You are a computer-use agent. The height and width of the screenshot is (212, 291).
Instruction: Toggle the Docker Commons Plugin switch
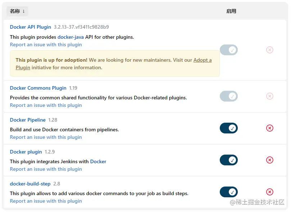point(229,96)
